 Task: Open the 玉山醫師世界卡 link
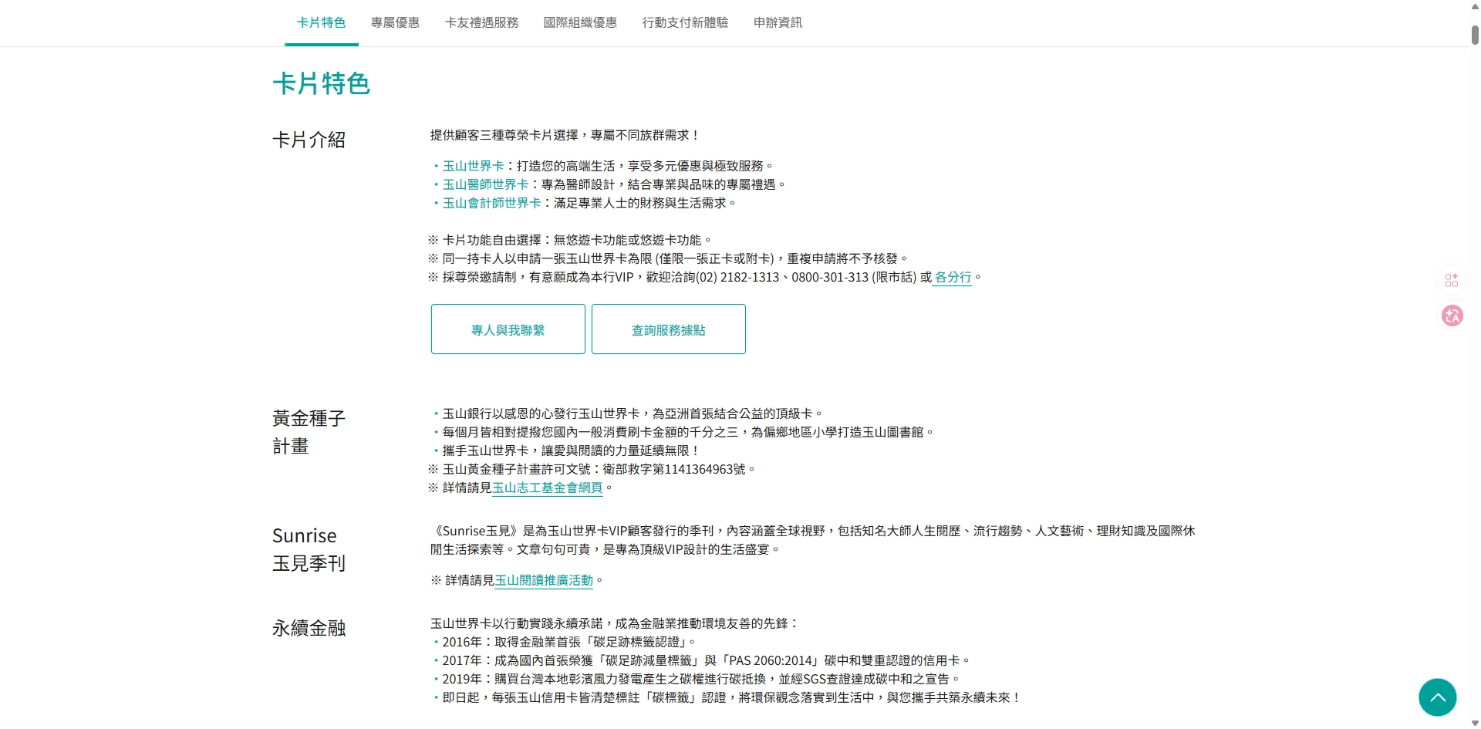click(486, 184)
